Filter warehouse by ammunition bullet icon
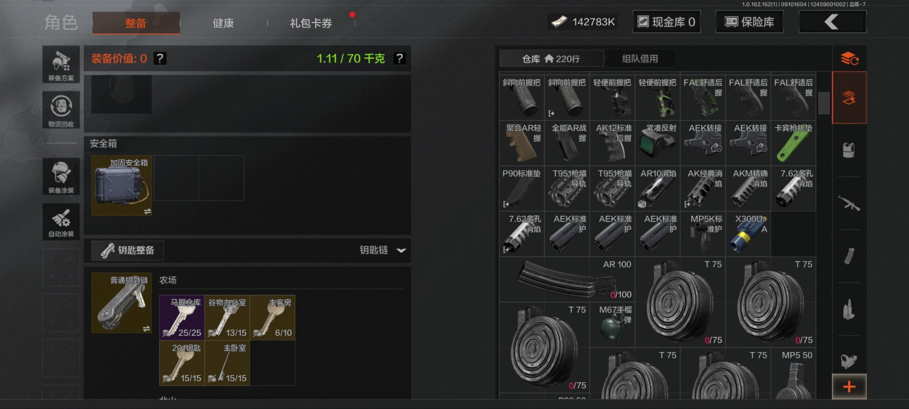Viewport: 909px width, 409px height. point(849,310)
